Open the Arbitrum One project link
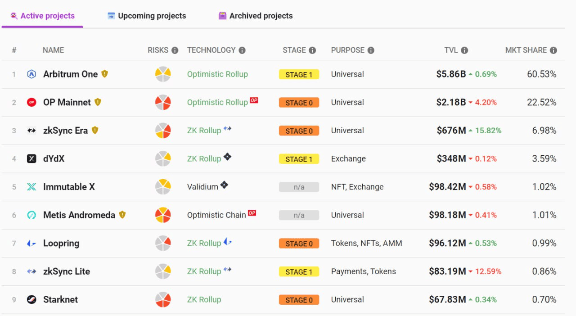 [x=70, y=74]
